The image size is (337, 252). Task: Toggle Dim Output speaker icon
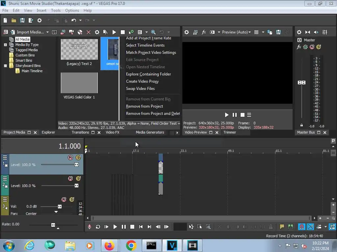tap(316, 32)
